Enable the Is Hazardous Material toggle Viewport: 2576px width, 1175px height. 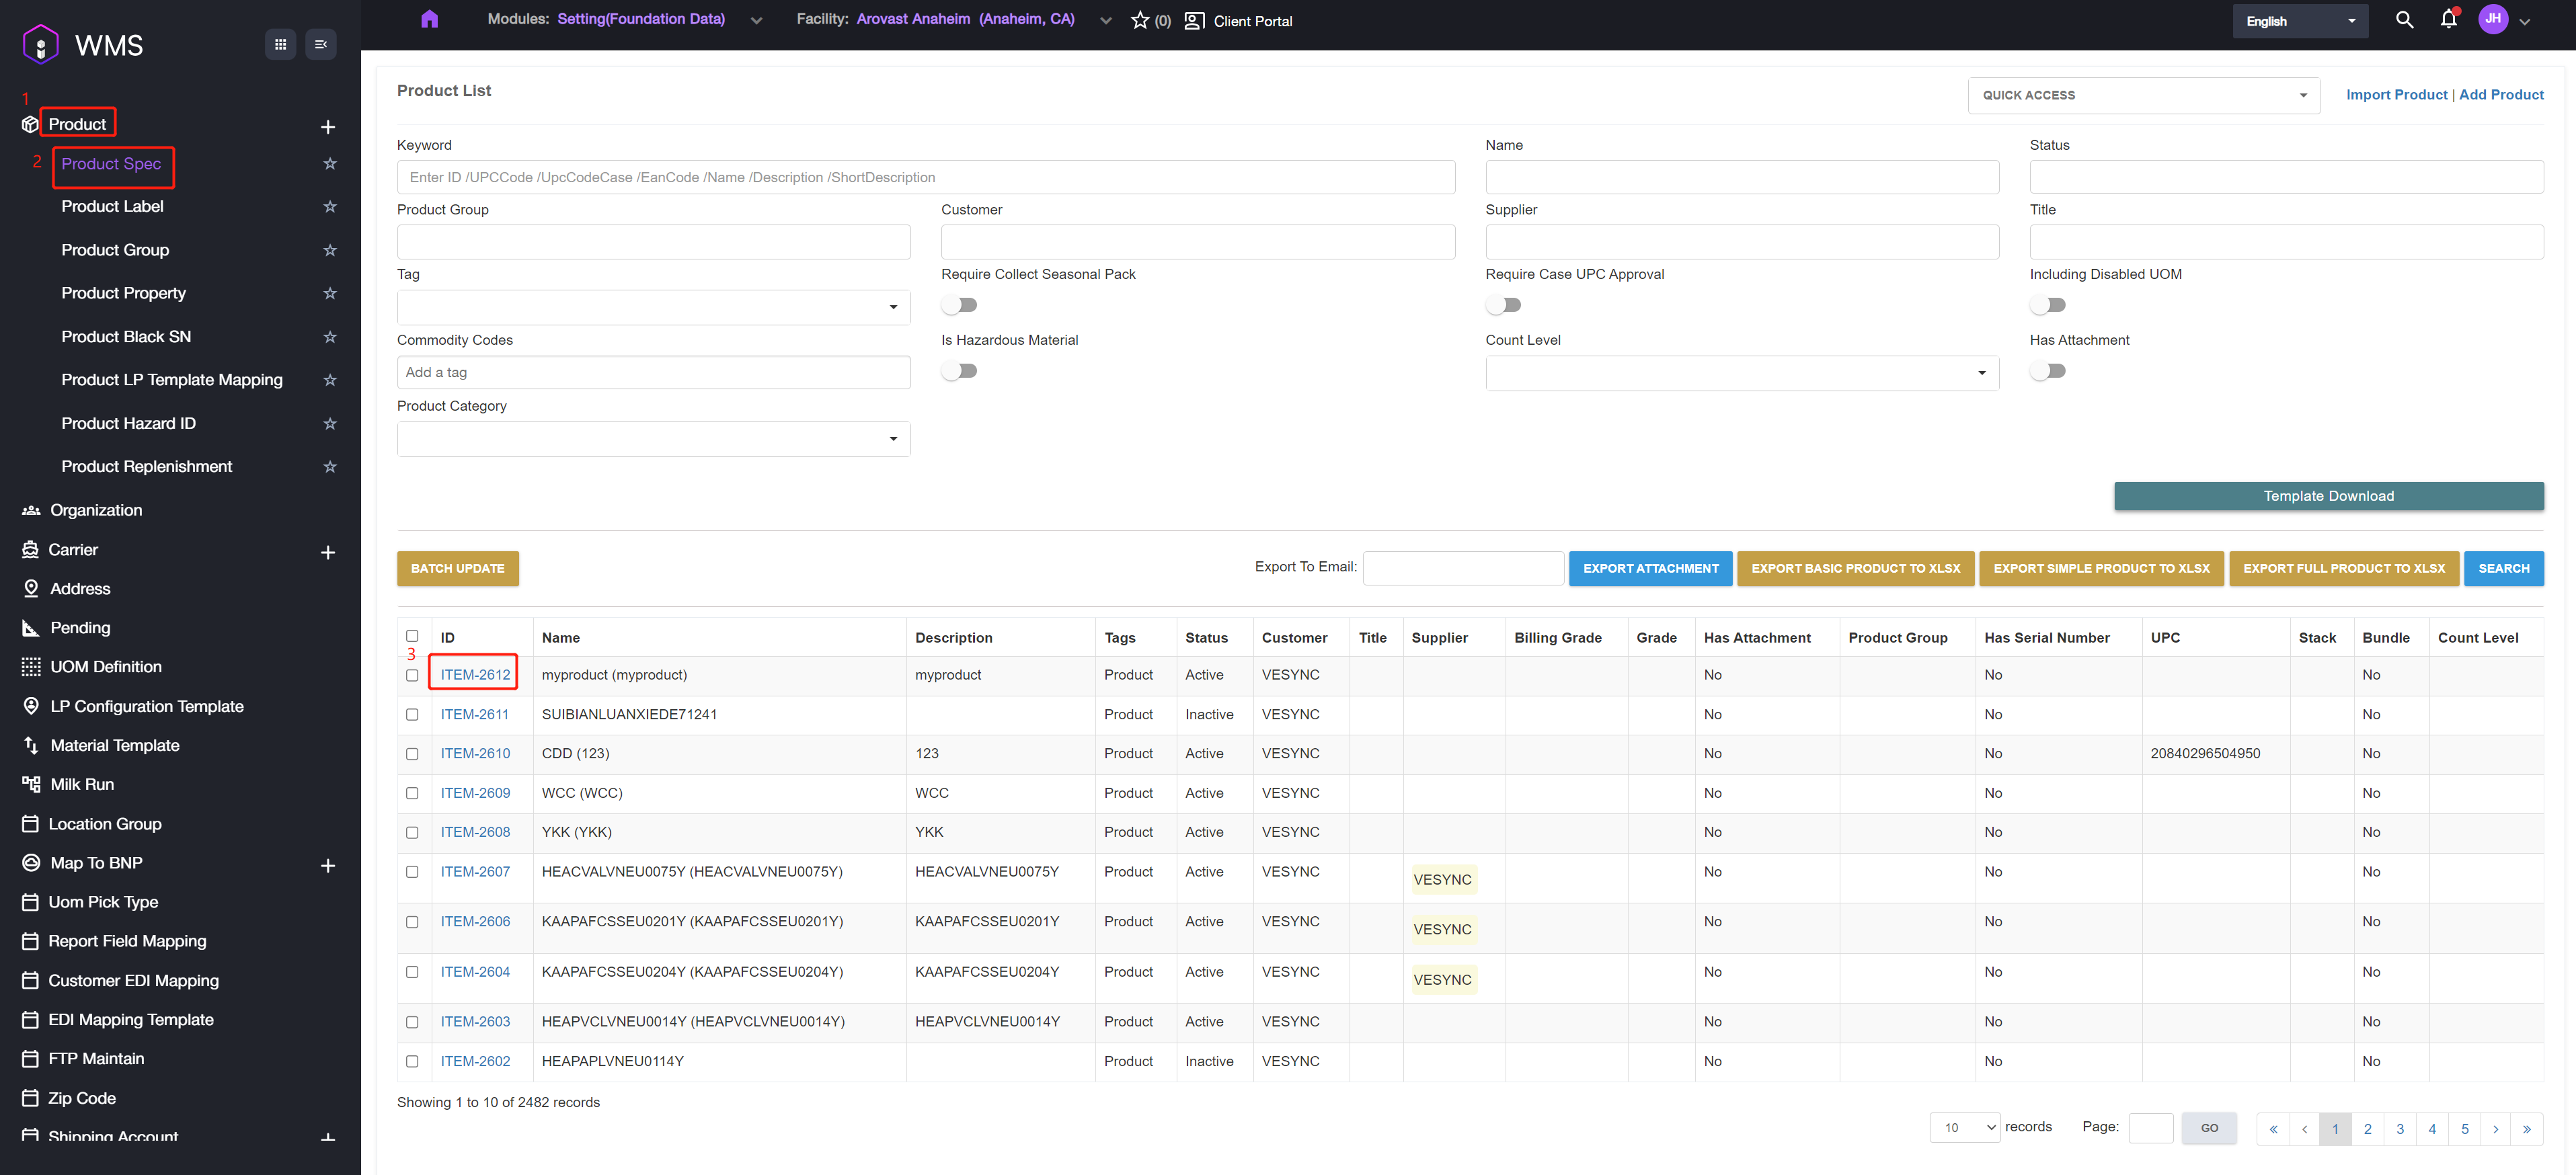959,371
